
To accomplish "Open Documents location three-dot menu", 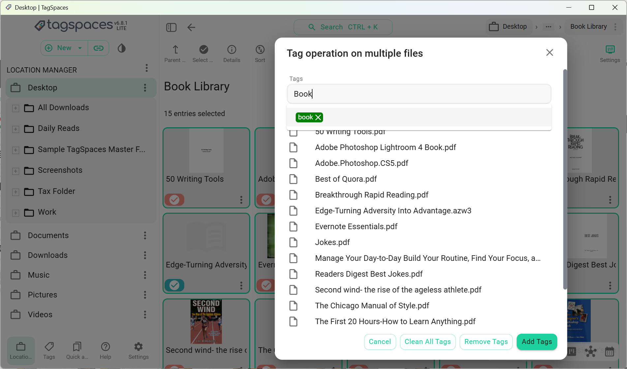I will (145, 235).
